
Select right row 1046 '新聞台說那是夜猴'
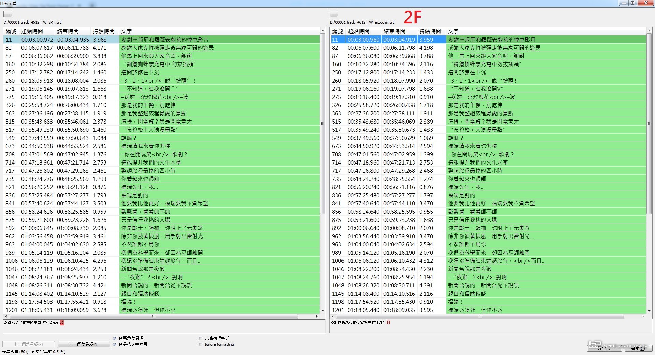(488, 269)
